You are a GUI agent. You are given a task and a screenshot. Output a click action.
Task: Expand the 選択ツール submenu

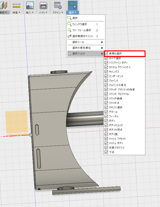[x=86, y=42]
